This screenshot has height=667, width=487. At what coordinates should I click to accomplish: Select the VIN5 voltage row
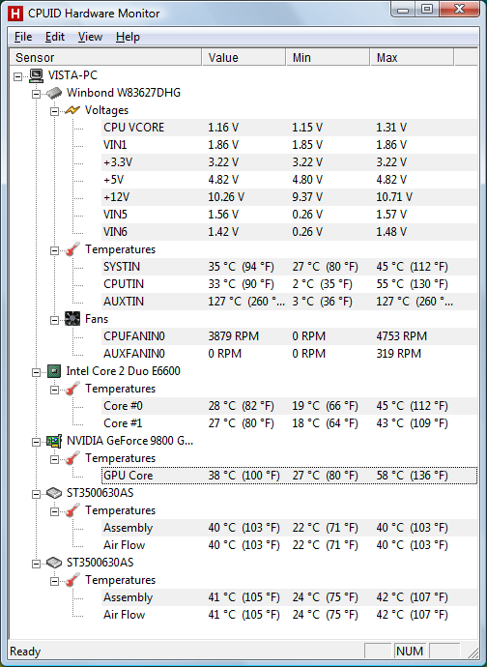[x=289, y=215]
